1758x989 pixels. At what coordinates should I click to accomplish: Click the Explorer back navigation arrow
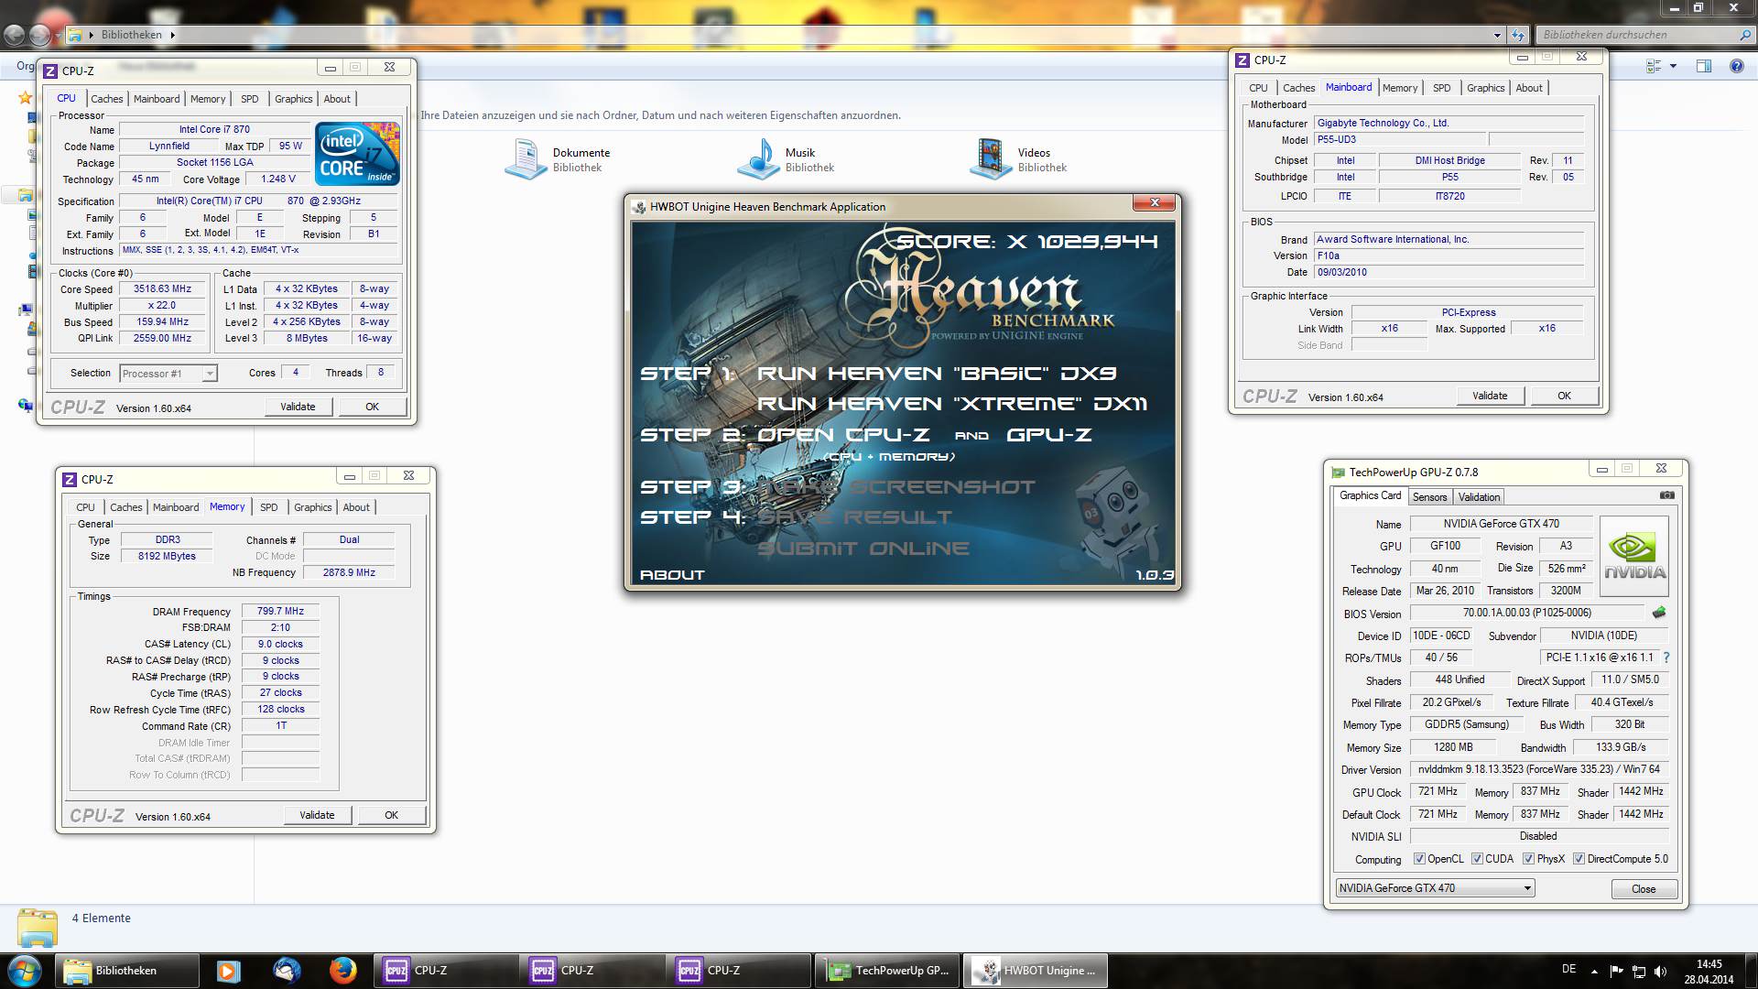14,35
